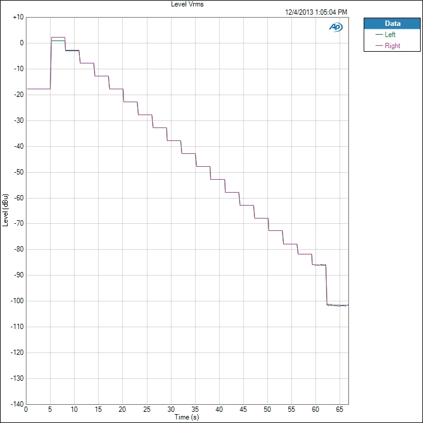423x423 pixels.
Task: Click the 65 tick on the time axis
Action: coord(339,409)
